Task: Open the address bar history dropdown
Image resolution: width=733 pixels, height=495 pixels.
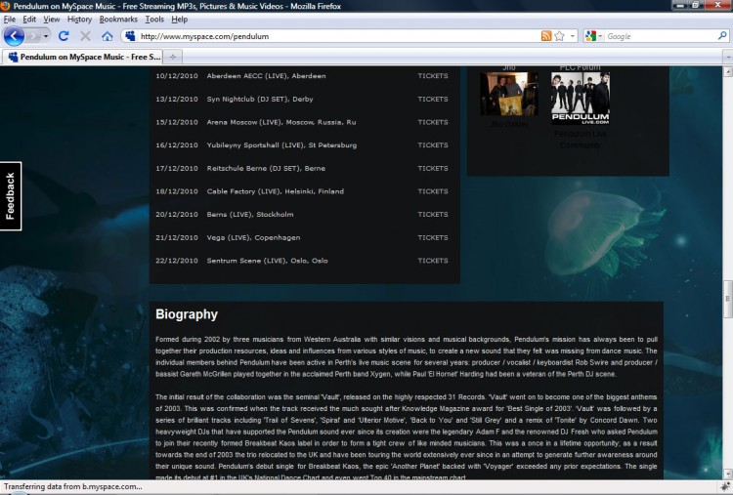Action: [x=572, y=36]
